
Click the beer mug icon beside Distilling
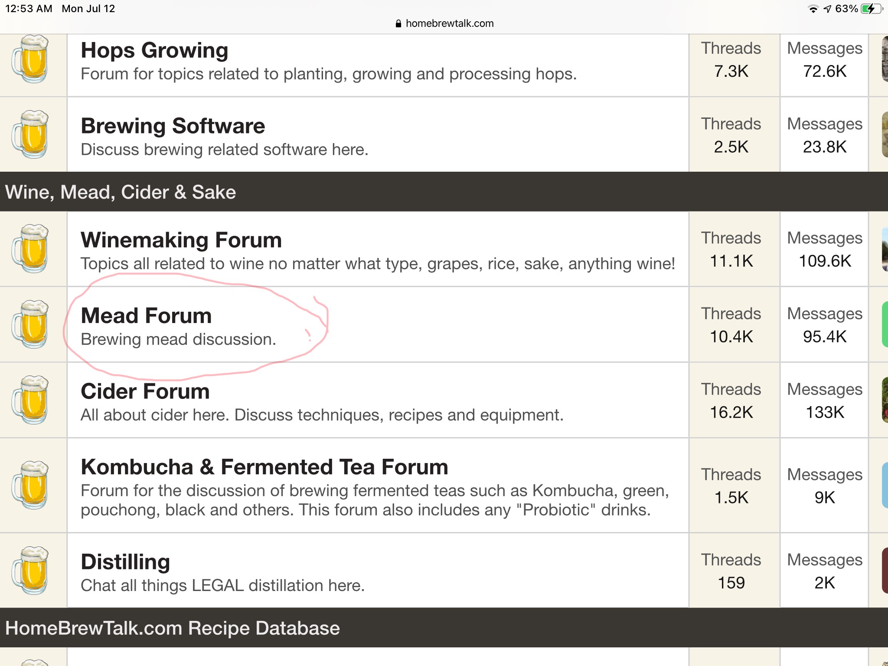(x=30, y=570)
